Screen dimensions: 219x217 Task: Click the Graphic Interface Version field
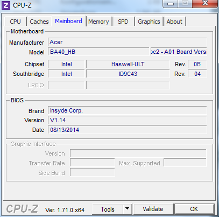[138, 153]
